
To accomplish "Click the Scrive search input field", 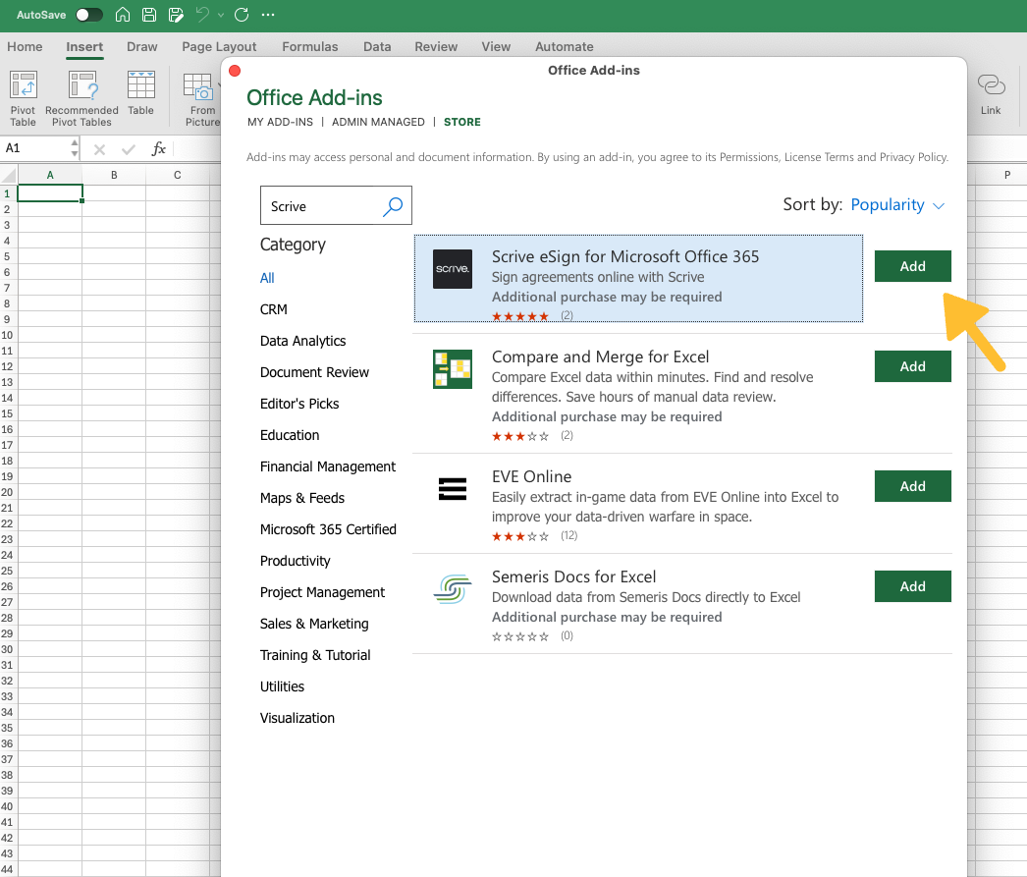I will pos(319,206).
